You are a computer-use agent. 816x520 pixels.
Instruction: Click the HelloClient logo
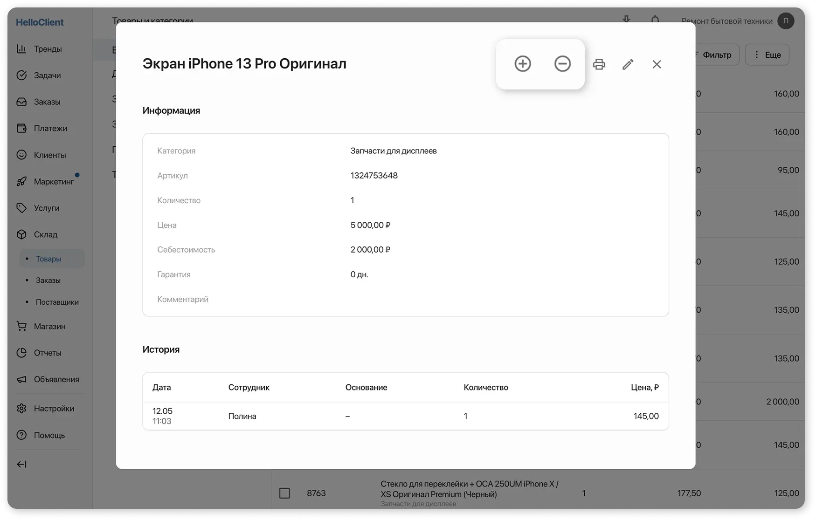(x=40, y=22)
